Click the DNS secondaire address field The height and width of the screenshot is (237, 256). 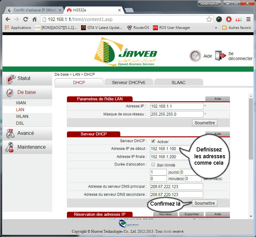coord(176,195)
